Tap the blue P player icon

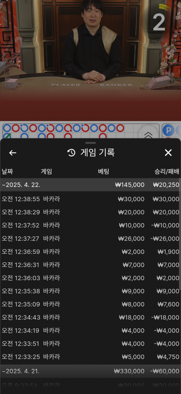[x=168, y=131]
